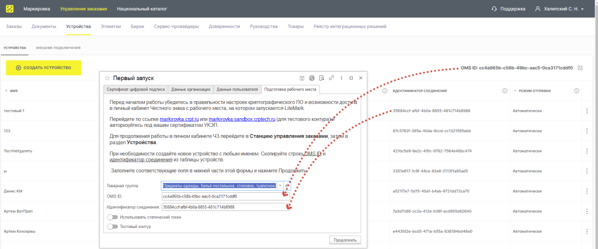The width and height of the screenshot is (598, 249).
Task: Click the OMS ID input field
Action: pyautogui.click(x=225, y=196)
